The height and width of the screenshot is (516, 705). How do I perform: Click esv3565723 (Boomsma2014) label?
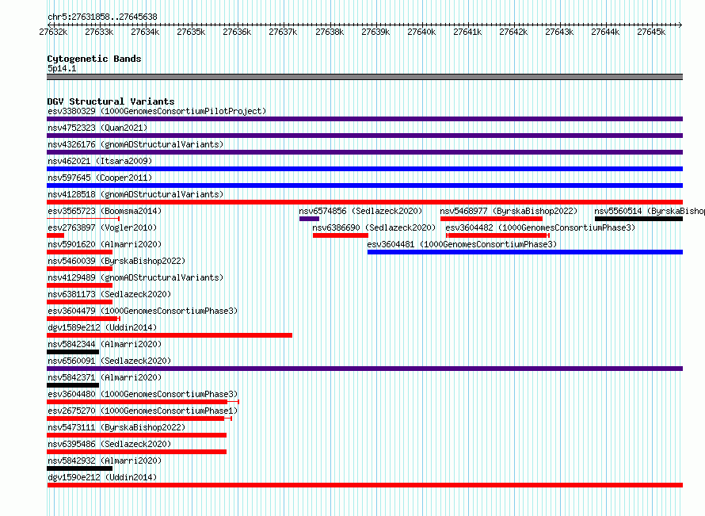[x=105, y=211]
